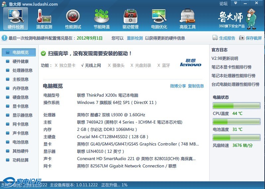Open the 硬件检测 hardware detection tool
The width and height of the screenshot is (265, 189).
(16, 19)
